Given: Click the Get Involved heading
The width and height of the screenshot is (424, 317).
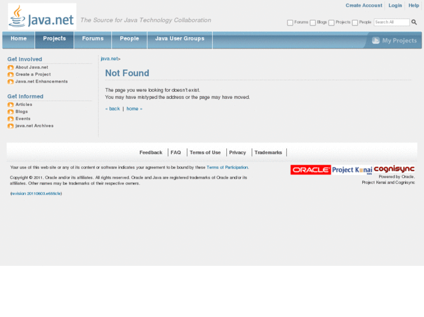Looking at the screenshot, I should (x=24, y=59).
